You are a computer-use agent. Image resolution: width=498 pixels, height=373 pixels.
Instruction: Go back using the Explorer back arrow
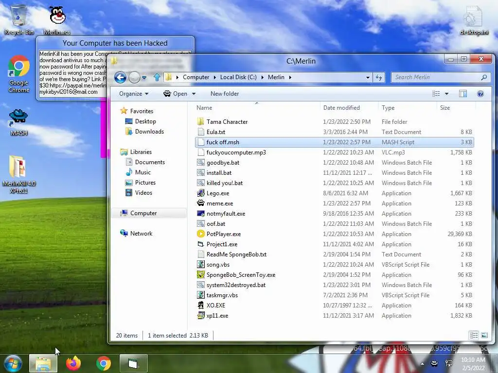[x=120, y=77]
